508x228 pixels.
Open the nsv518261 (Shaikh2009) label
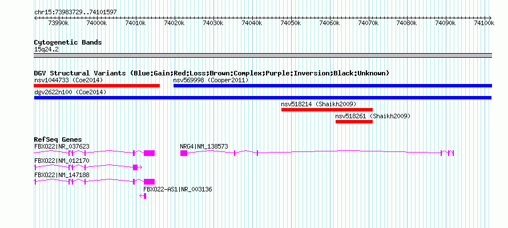click(x=373, y=116)
